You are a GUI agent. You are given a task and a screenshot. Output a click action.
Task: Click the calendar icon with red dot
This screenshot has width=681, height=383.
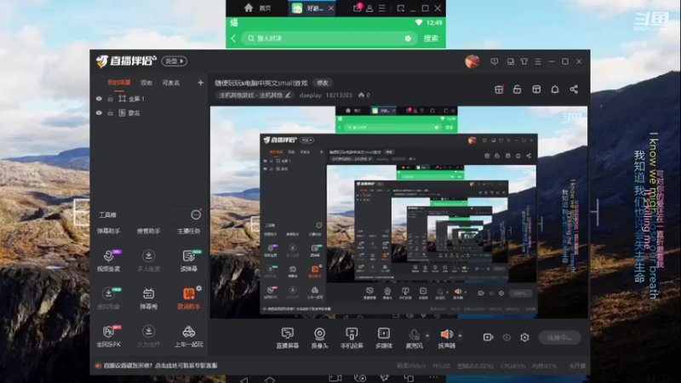[499, 89]
